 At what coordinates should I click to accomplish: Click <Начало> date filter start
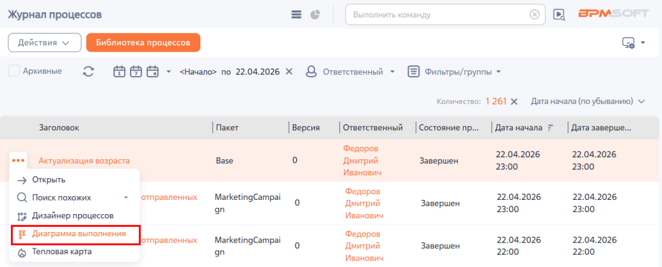click(x=198, y=72)
